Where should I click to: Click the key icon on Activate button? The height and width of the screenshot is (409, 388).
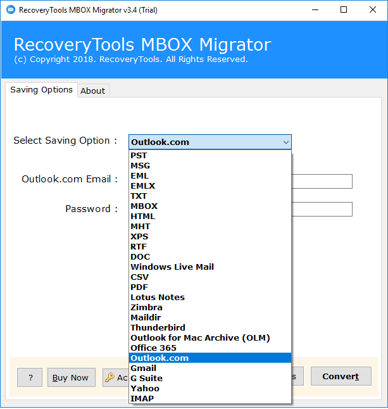pyautogui.click(x=110, y=377)
